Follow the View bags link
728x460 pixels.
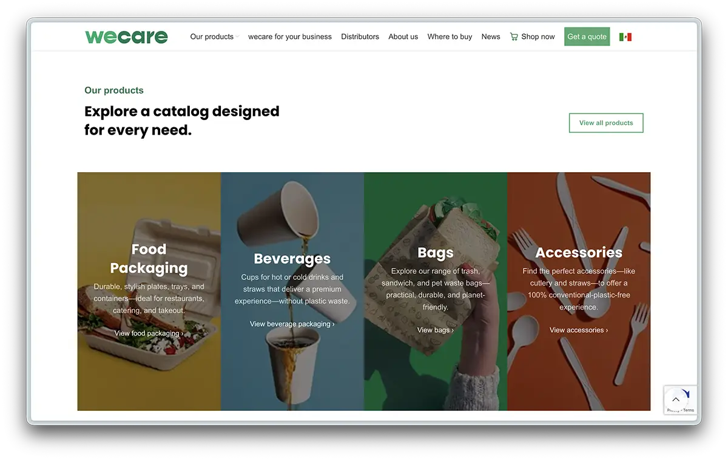[x=435, y=330]
